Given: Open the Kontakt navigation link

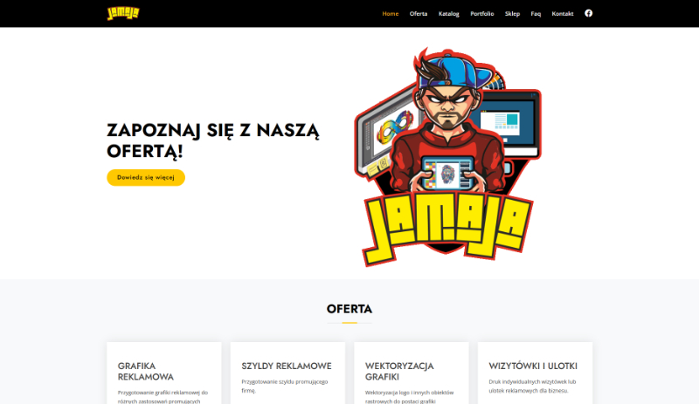Looking at the screenshot, I should pyautogui.click(x=562, y=14).
